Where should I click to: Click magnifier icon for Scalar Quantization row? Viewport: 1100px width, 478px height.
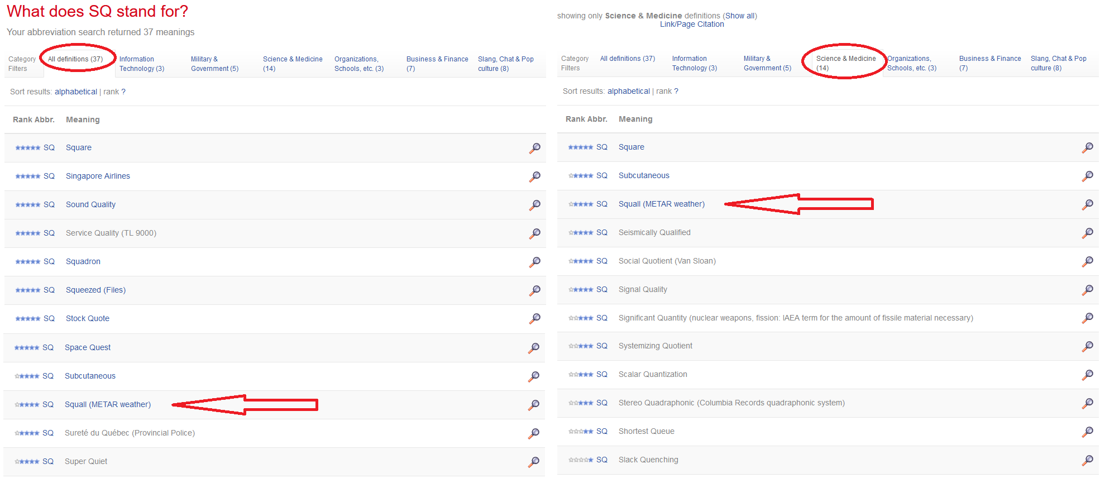[x=1087, y=375]
